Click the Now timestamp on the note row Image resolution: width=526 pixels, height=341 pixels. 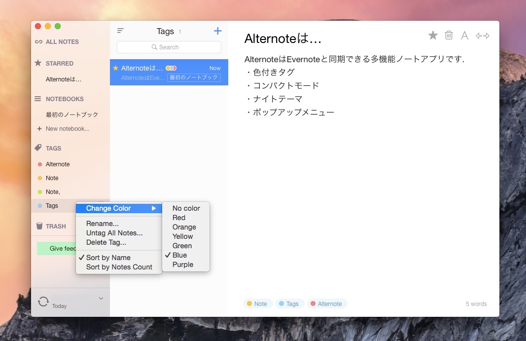pyautogui.click(x=215, y=68)
